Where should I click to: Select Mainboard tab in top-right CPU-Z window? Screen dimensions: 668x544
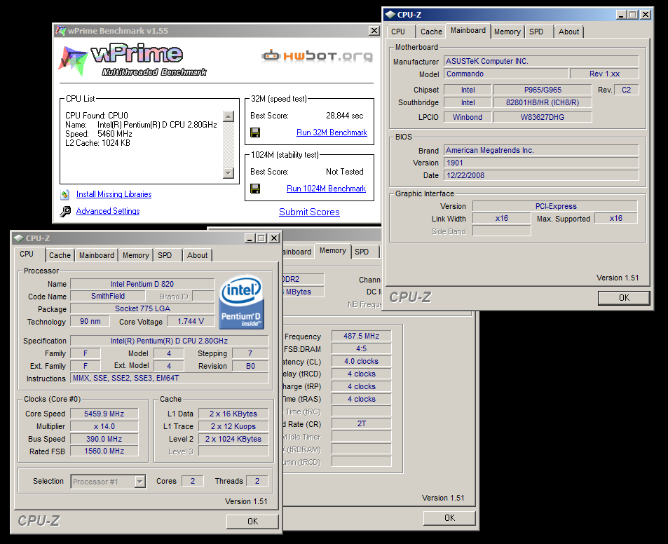click(468, 30)
